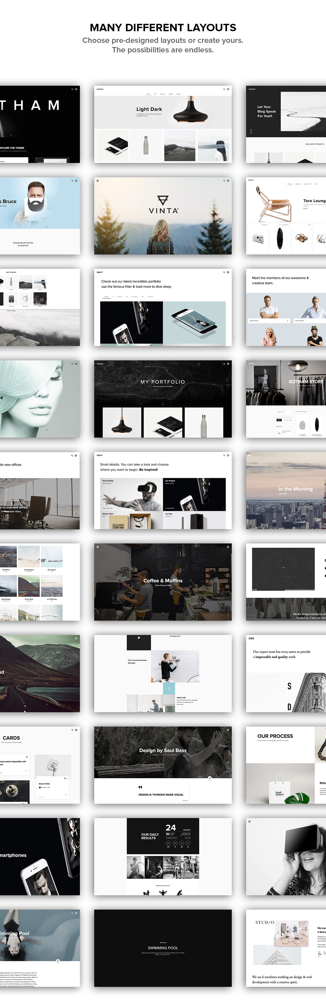Open hamburger menu in Agenc portfolio filter layout
Image resolution: width=326 pixels, height=1008 pixels.
(x=228, y=272)
